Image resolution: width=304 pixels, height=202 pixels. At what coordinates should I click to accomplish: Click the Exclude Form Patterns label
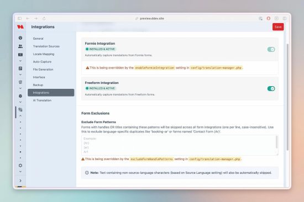(x=98, y=122)
